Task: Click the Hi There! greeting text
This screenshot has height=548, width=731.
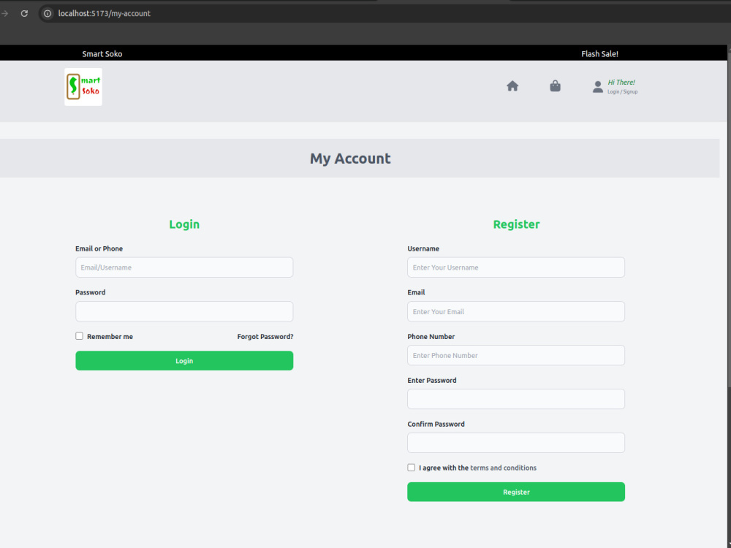Action: pos(621,83)
